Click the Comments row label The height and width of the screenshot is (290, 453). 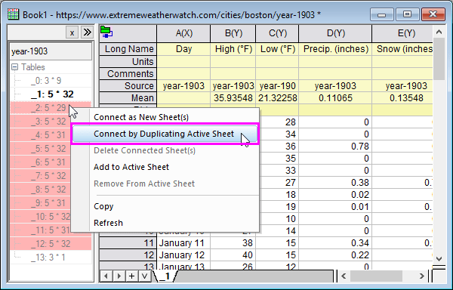(x=128, y=74)
